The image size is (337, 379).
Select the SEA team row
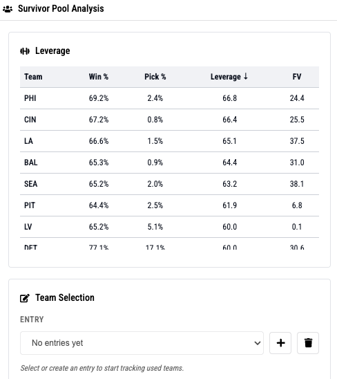(169, 184)
